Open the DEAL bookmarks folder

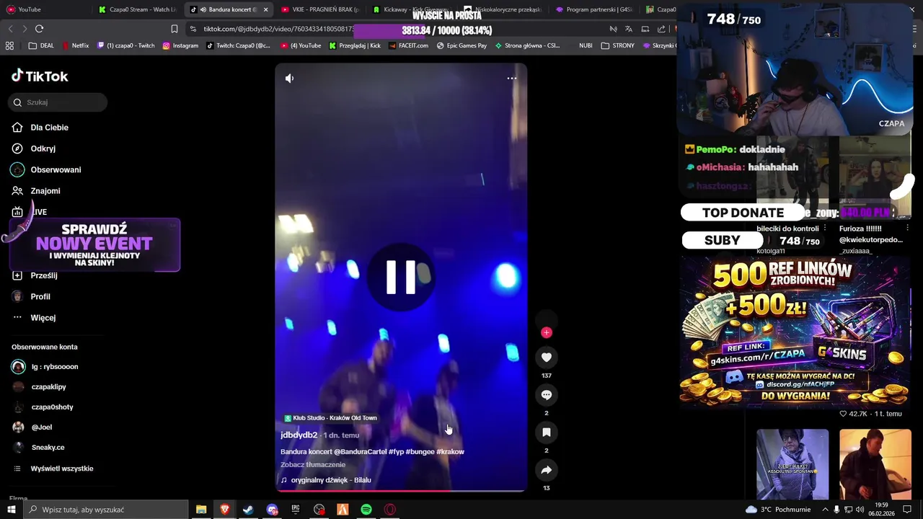coord(41,45)
